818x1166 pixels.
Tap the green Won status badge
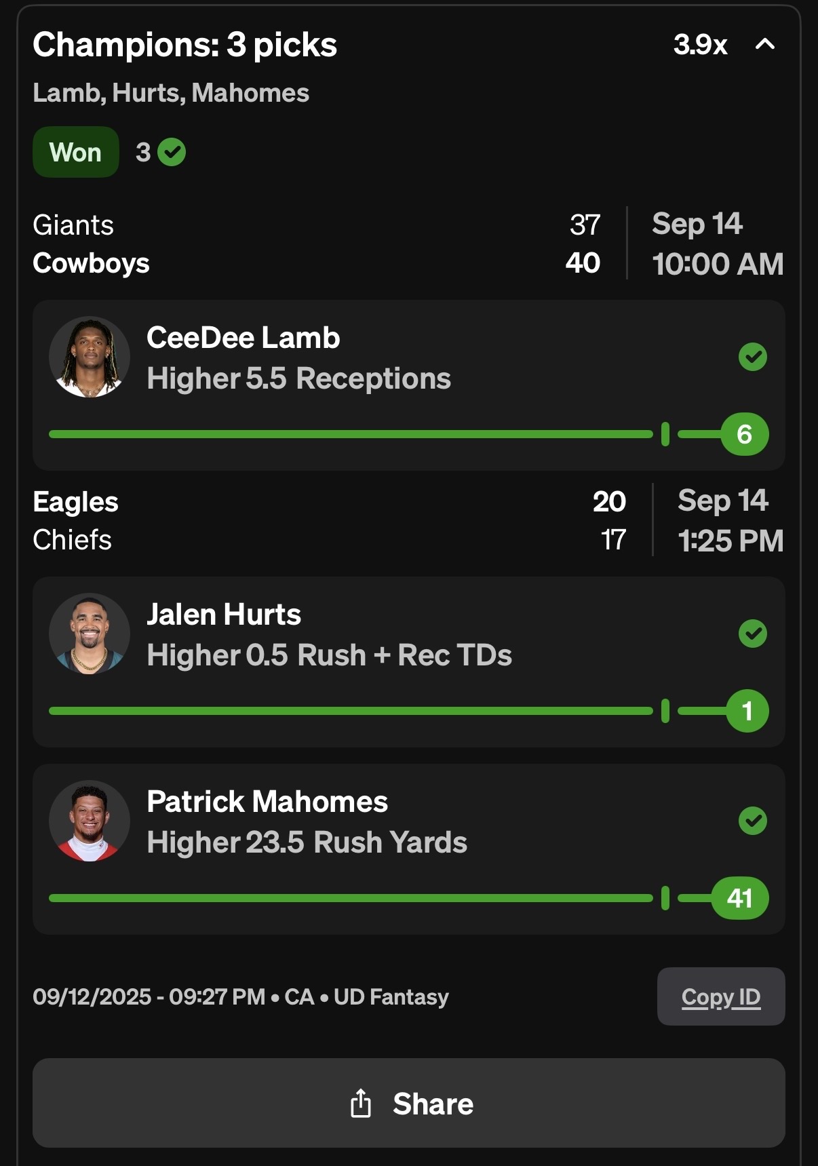(x=75, y=152)
